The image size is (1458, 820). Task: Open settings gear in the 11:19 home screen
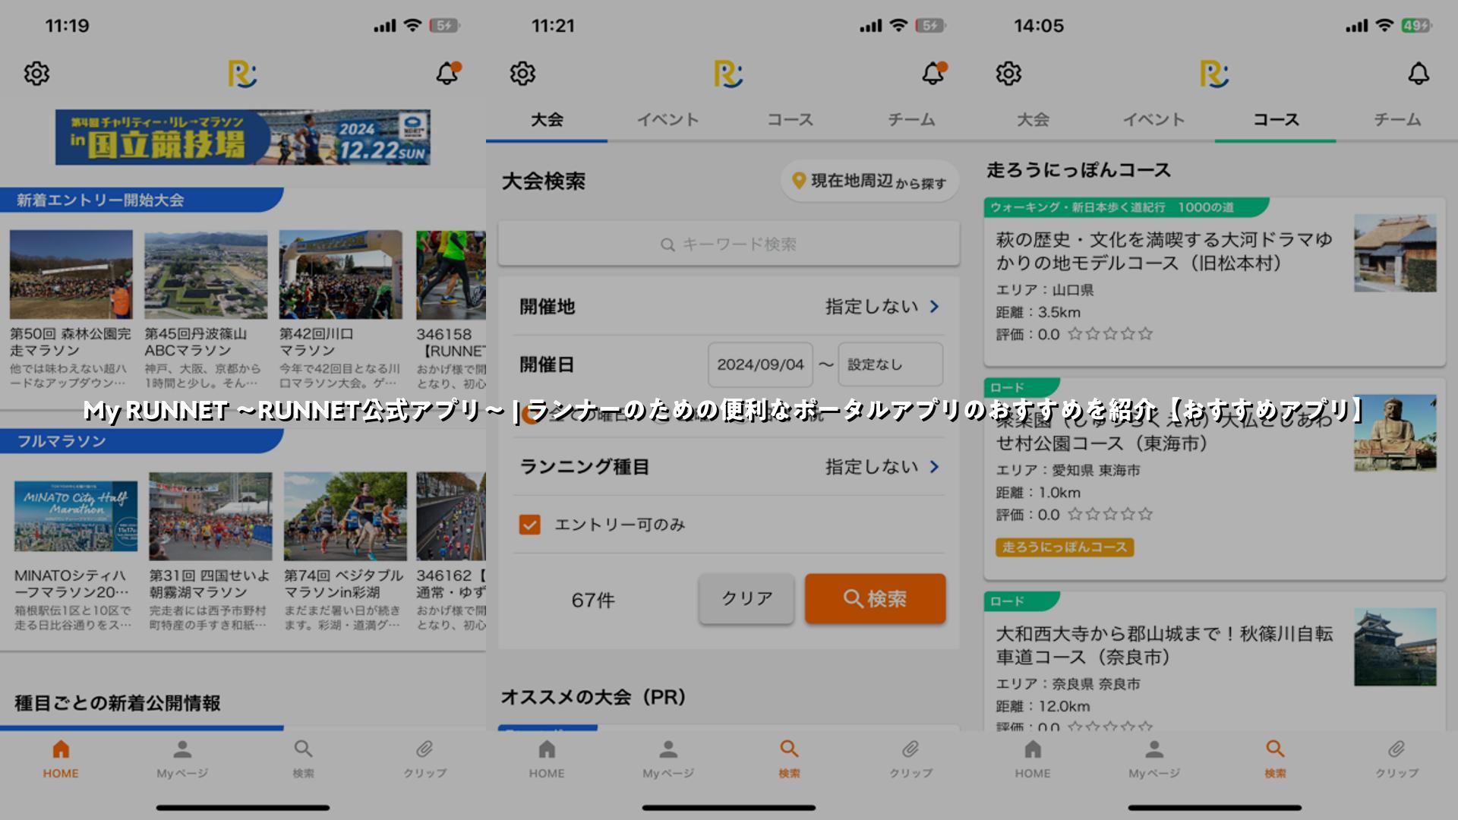(x=36, y=74)
